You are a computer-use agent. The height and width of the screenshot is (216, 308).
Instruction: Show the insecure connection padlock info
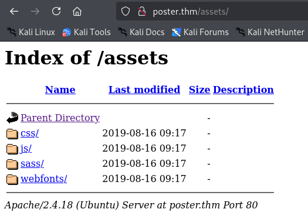click(x=141, y=11)
